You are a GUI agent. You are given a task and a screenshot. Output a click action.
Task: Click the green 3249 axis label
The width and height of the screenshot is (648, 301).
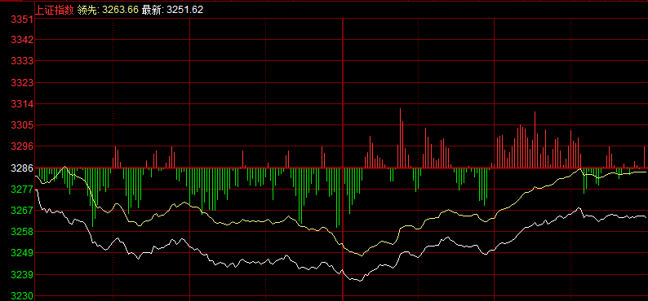[x=23, y=253]
